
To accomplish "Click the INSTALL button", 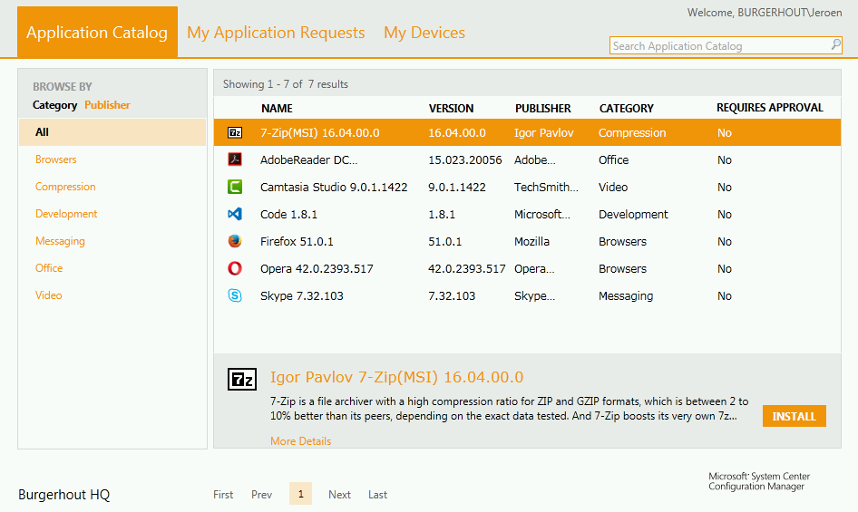I will [x=794, y=416].
